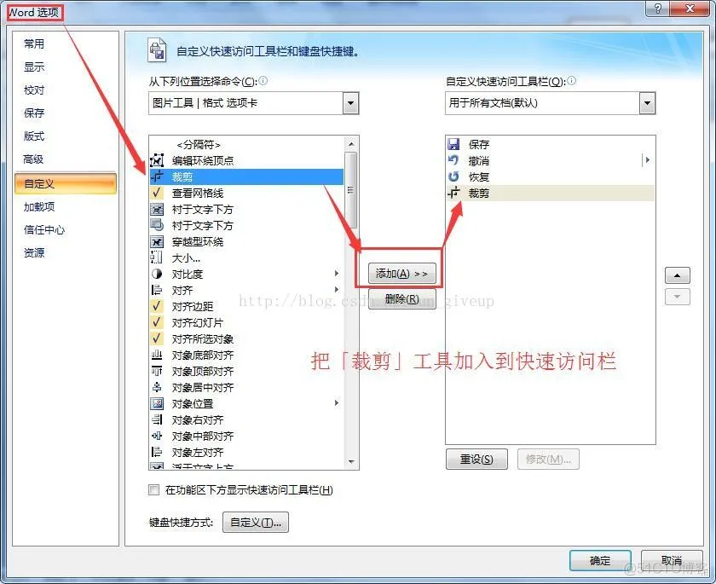Click the command list scroll-up arrow

(x=351, y=144)
